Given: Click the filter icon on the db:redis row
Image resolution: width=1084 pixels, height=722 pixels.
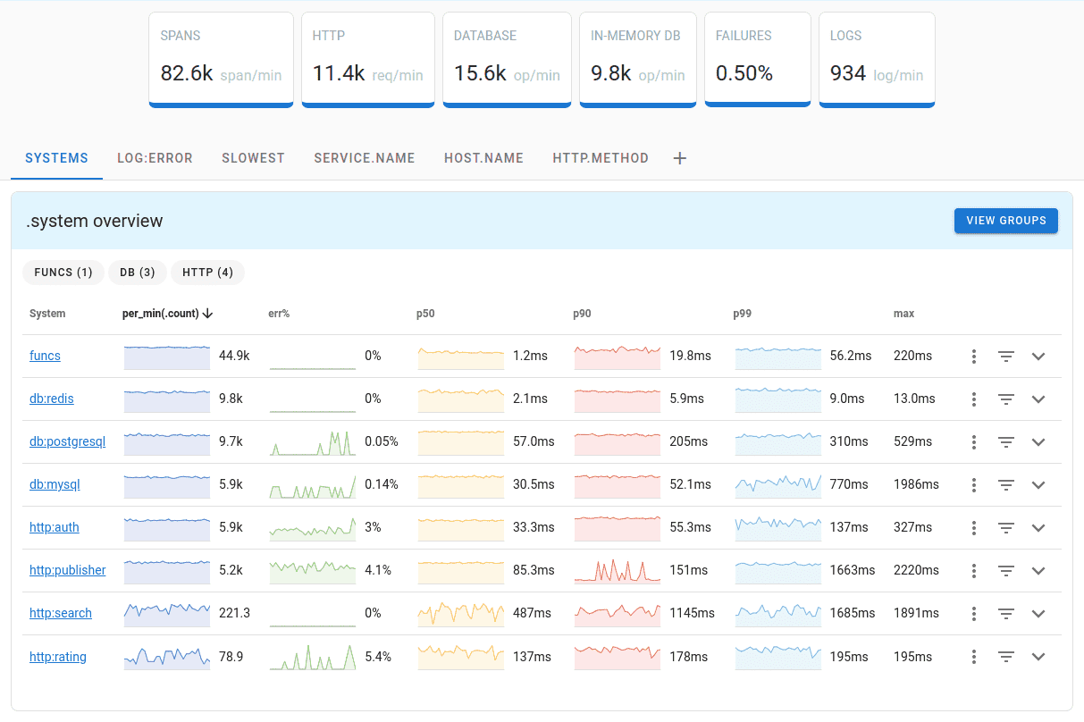Looking at the screenshot, I should 1006,399.
